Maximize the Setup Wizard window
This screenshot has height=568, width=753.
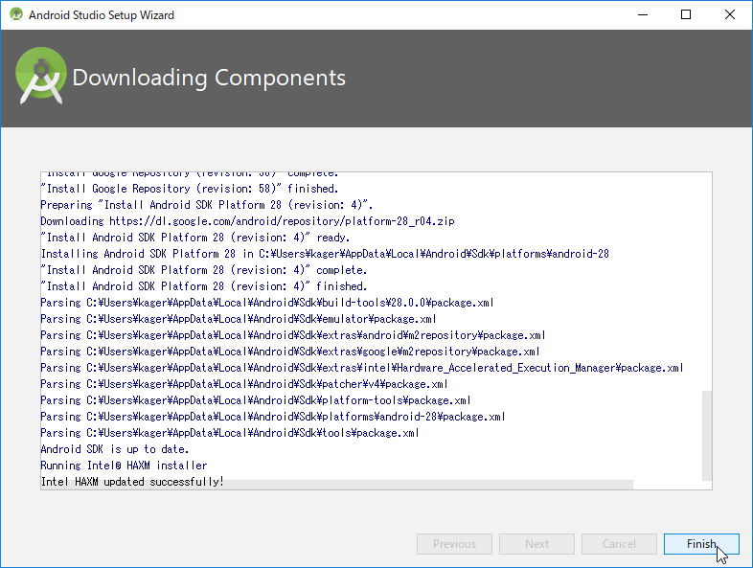pyautogui.click(x=686, y=15)
